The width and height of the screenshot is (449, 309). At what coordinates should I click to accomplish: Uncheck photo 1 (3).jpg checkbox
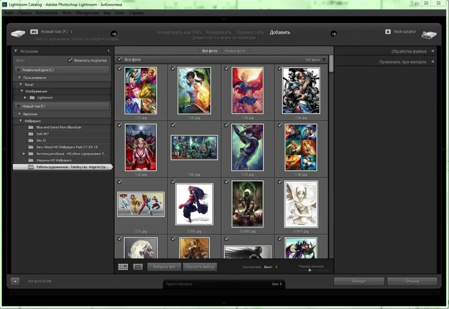pos(226,68)
